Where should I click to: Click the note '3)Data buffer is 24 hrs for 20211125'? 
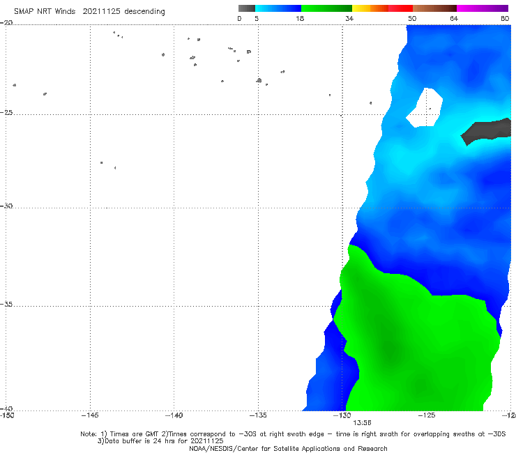(160, 441)
